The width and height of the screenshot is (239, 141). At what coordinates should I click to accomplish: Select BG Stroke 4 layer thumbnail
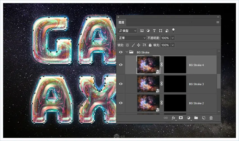pos(148,65)
